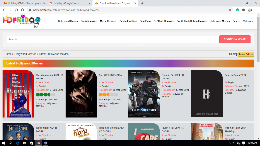260x146 pixels.
Task: Click The Mauritanian poster thumbnail
Action: pos(18,94)
